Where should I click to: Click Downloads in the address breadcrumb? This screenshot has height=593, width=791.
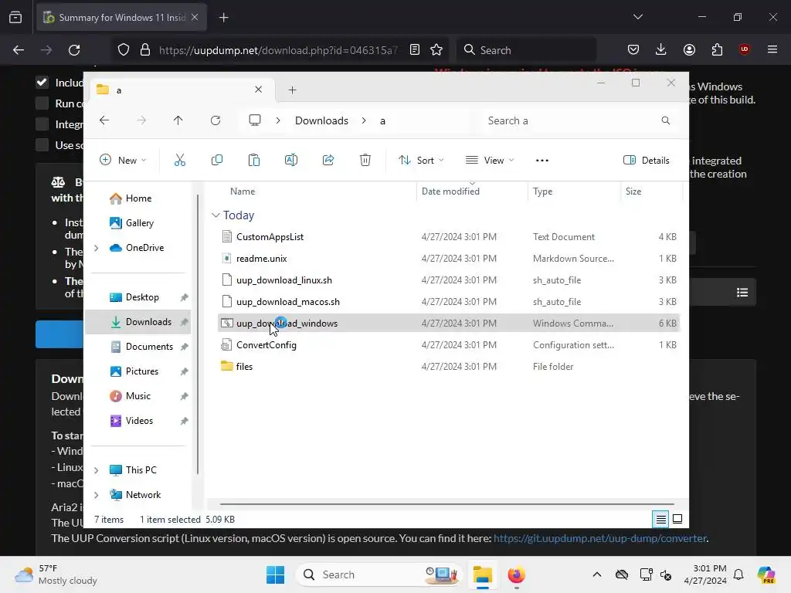pyautogui.click(x=322, y=120)
